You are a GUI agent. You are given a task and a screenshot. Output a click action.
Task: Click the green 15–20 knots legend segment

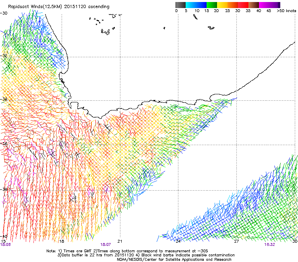coord(212,5)
